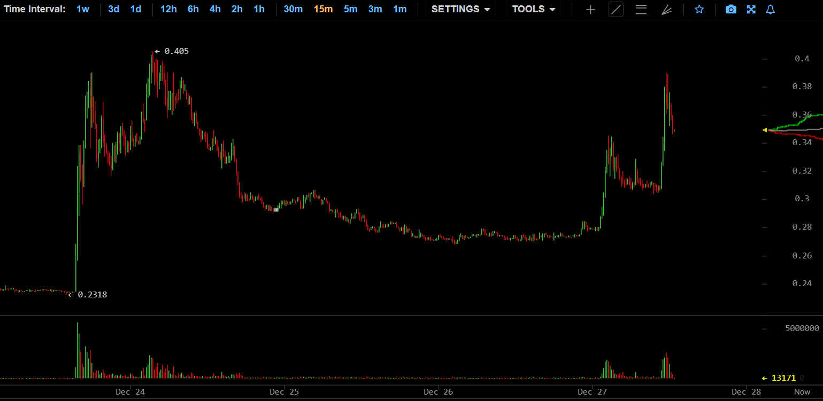Toggle fullscreen with the expand arrows icon

pos(751,10)
